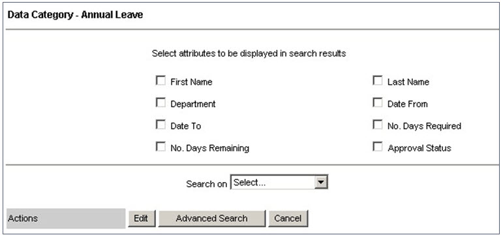Click the 'Department' label text

click(x=193, y=104)
